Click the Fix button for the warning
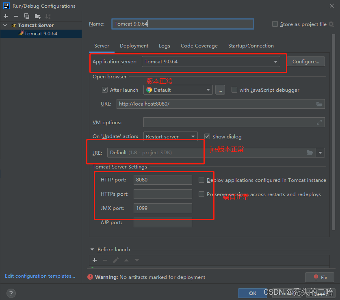This screenshot has width=340, height=300. click(320, 277)
